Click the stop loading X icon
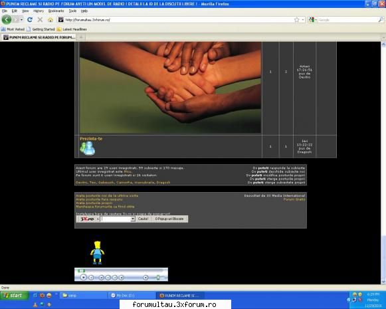The image size is (386, 309). (40, 20)
